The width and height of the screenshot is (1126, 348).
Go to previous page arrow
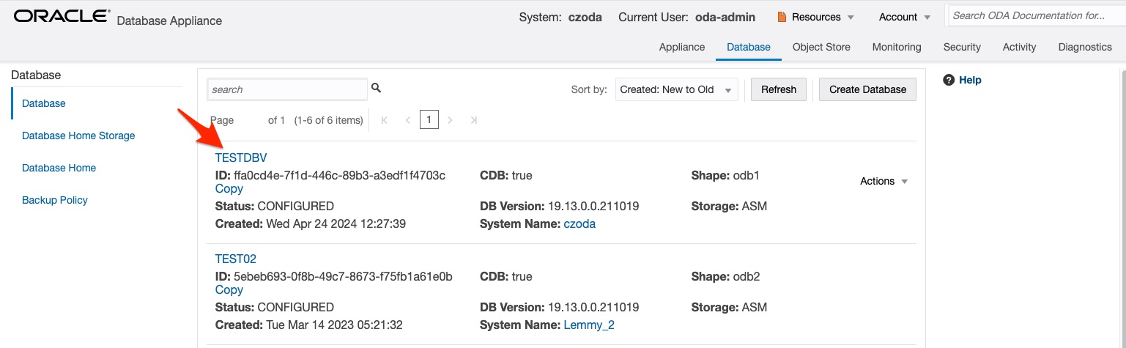click(407, 120)
